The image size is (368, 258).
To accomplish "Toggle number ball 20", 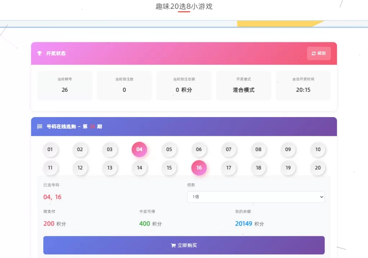I will 318,168.
